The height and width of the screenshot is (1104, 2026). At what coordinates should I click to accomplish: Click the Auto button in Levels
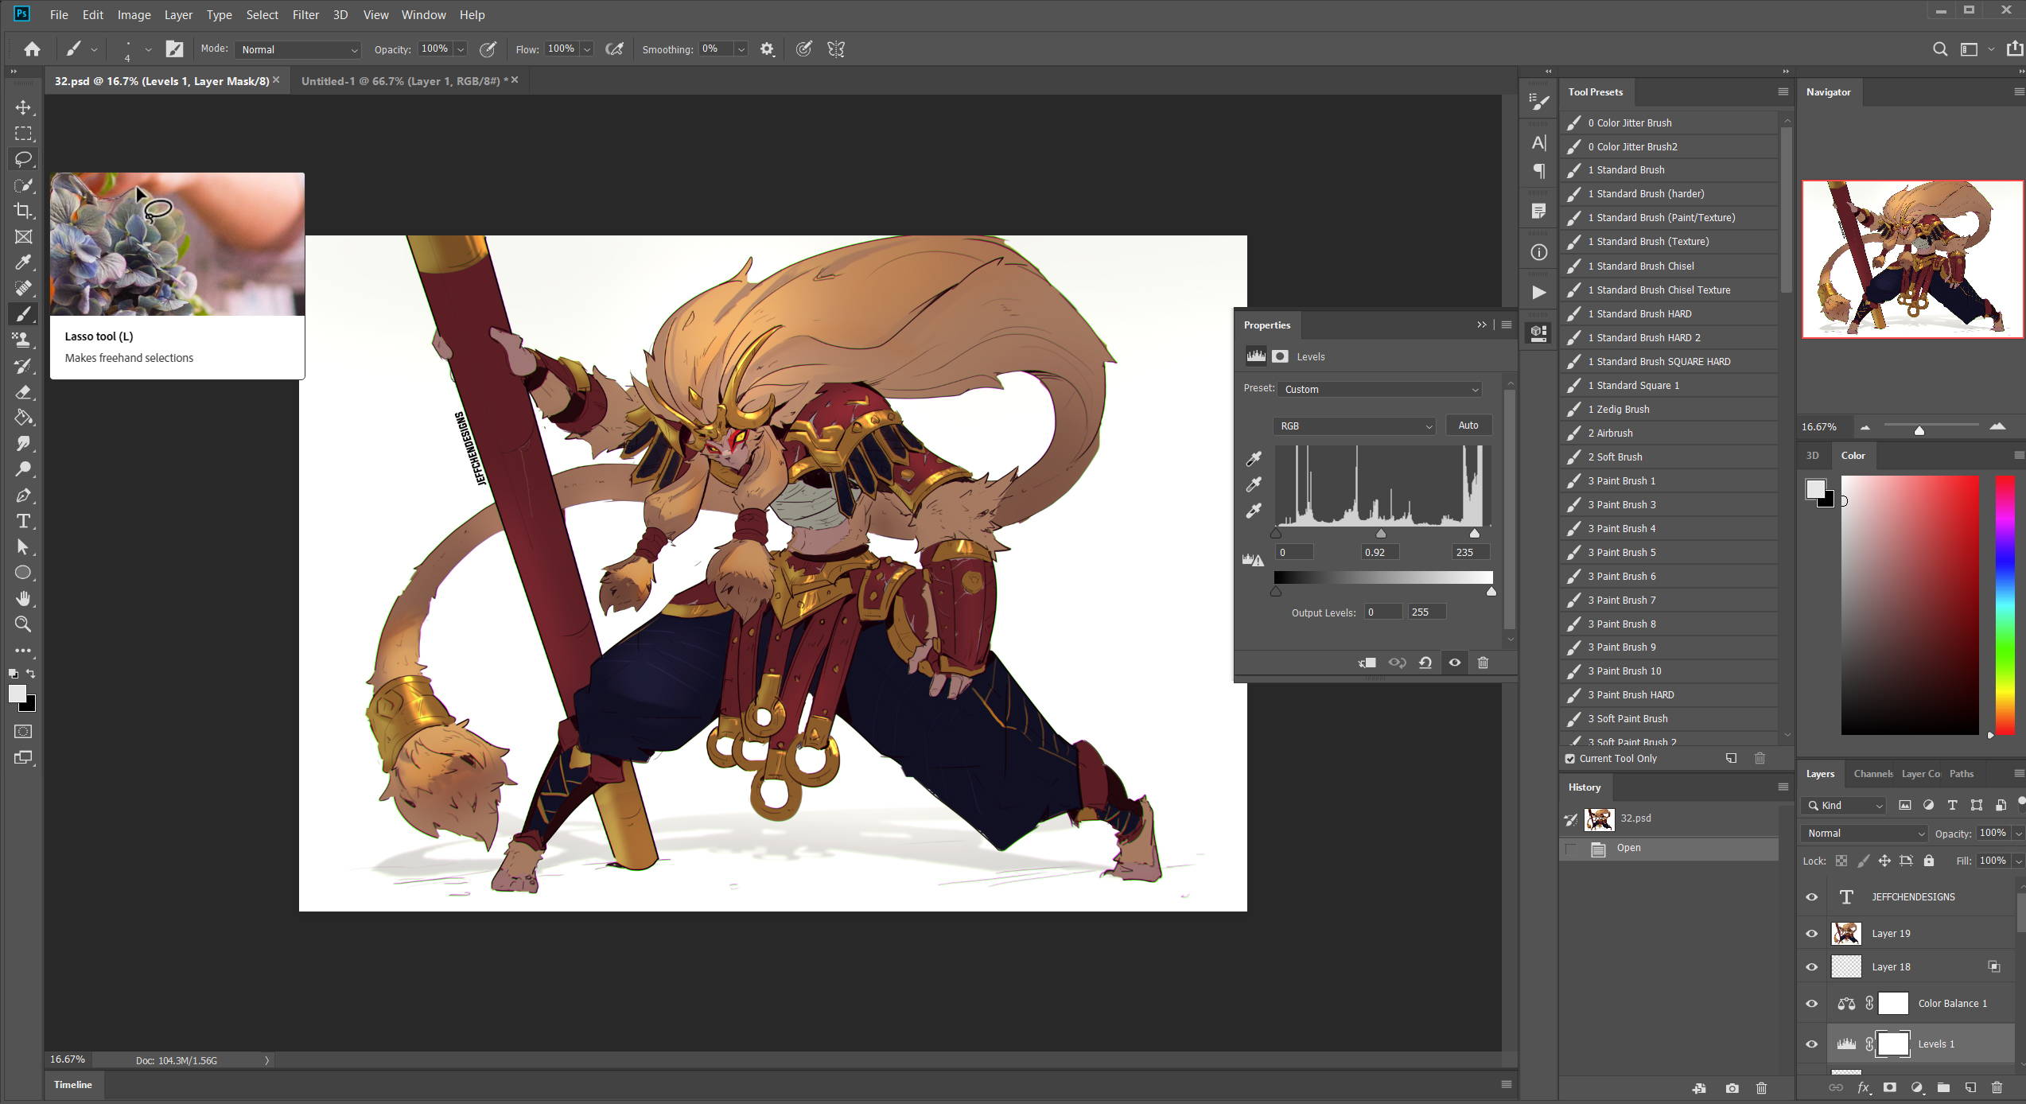[x=1468, y=426]
